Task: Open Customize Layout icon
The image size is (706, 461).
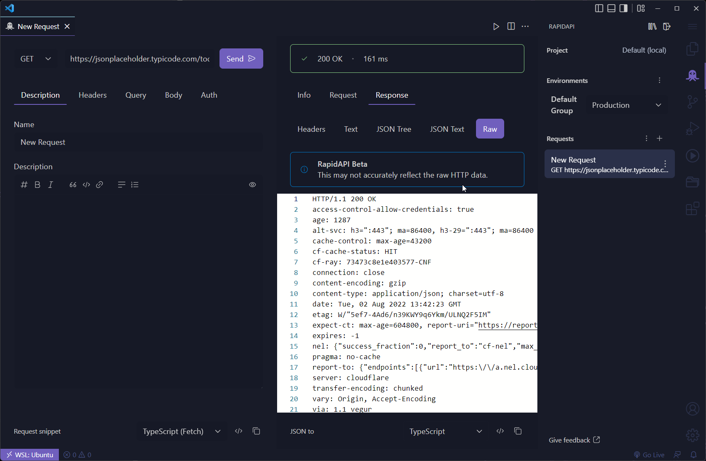Action: click(x=641, y=8)
